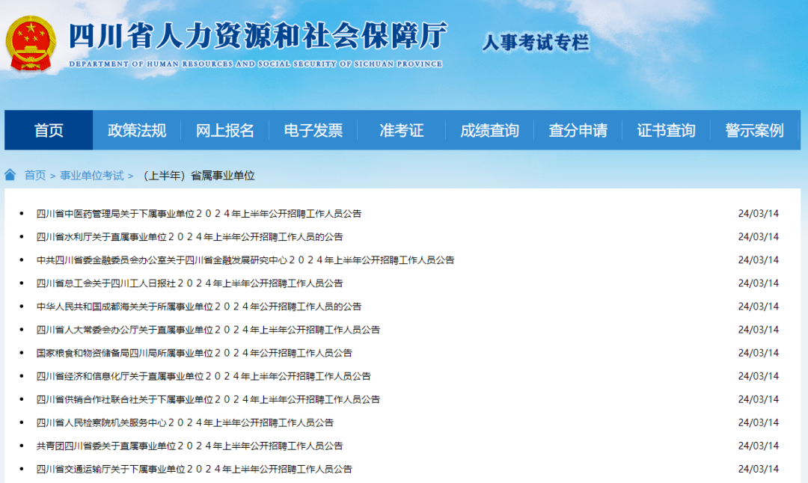Open 四川省水利厅 recruitment announcement

click(190, 237)
